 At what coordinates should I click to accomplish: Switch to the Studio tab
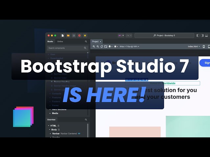(x=50, y=42)
